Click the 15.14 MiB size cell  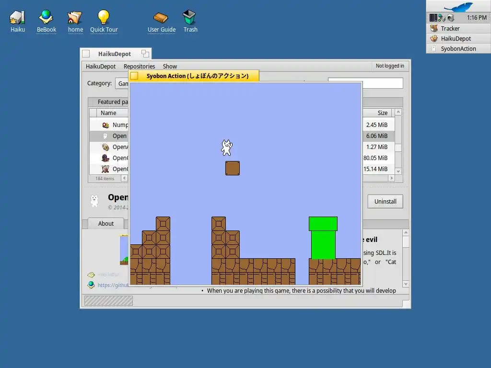coord(375,169)
